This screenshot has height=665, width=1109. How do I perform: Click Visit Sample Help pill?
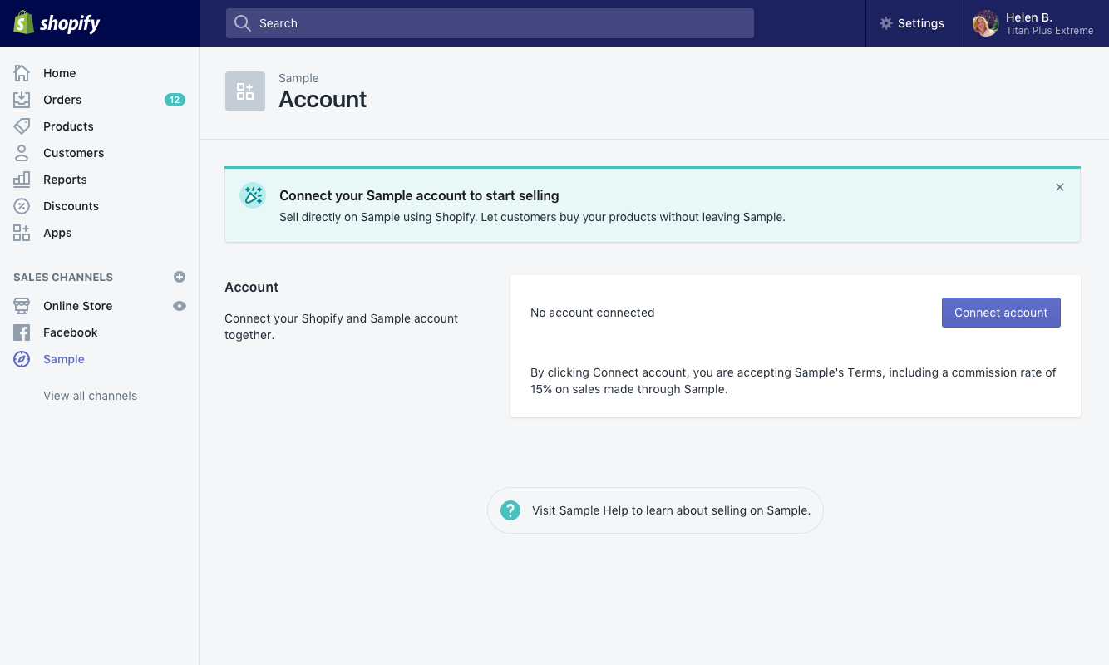point(655,510)
